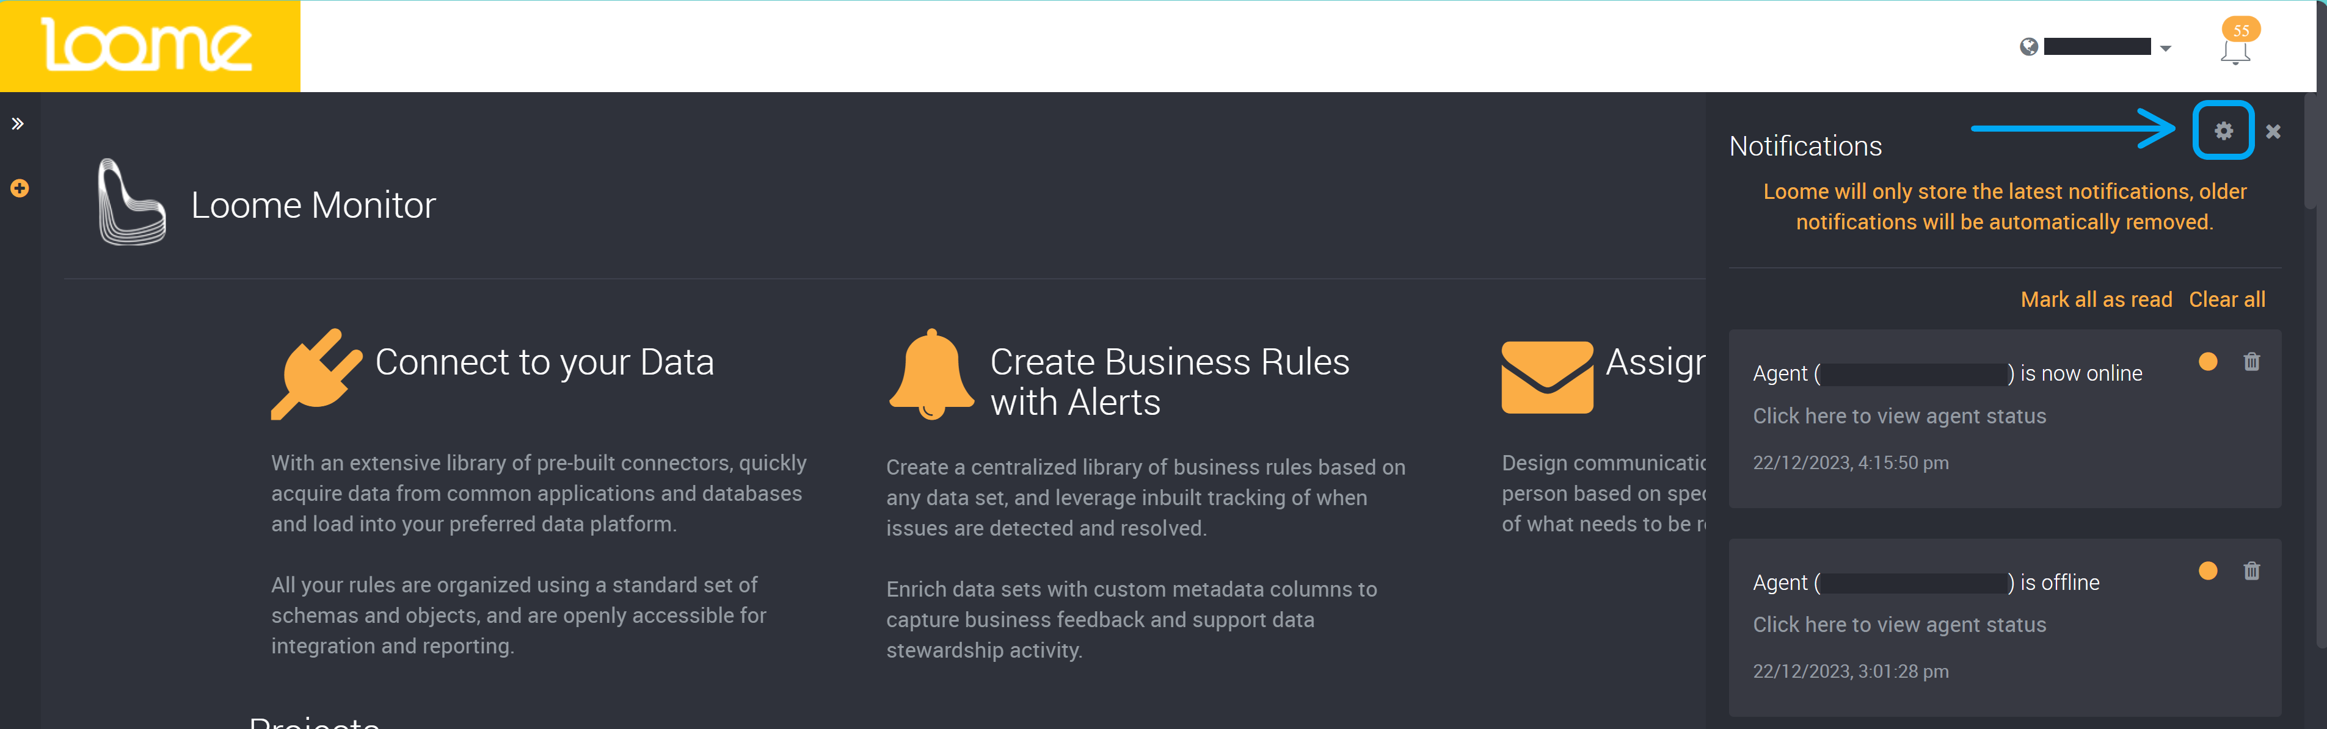The width and height of the screenshot is (2327, 729).
Task: Open 'Click here to view agent status' for offline agent
Action: coord(1899,624)
